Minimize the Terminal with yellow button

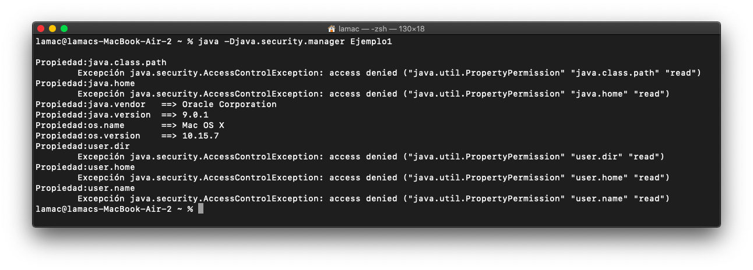click(x=52, y=29)
